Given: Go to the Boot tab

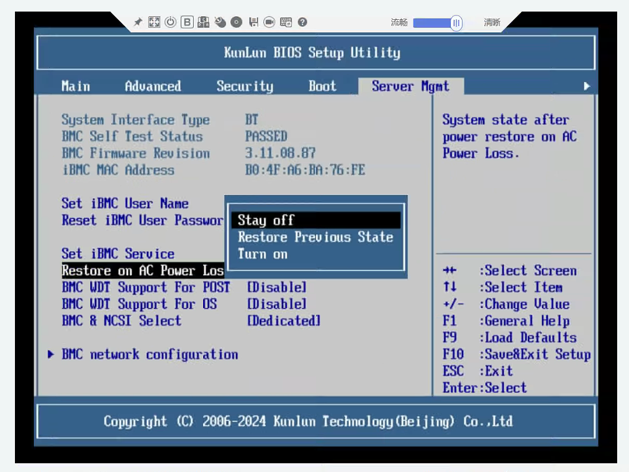Looking at the screenshot, I should point(322,86).
